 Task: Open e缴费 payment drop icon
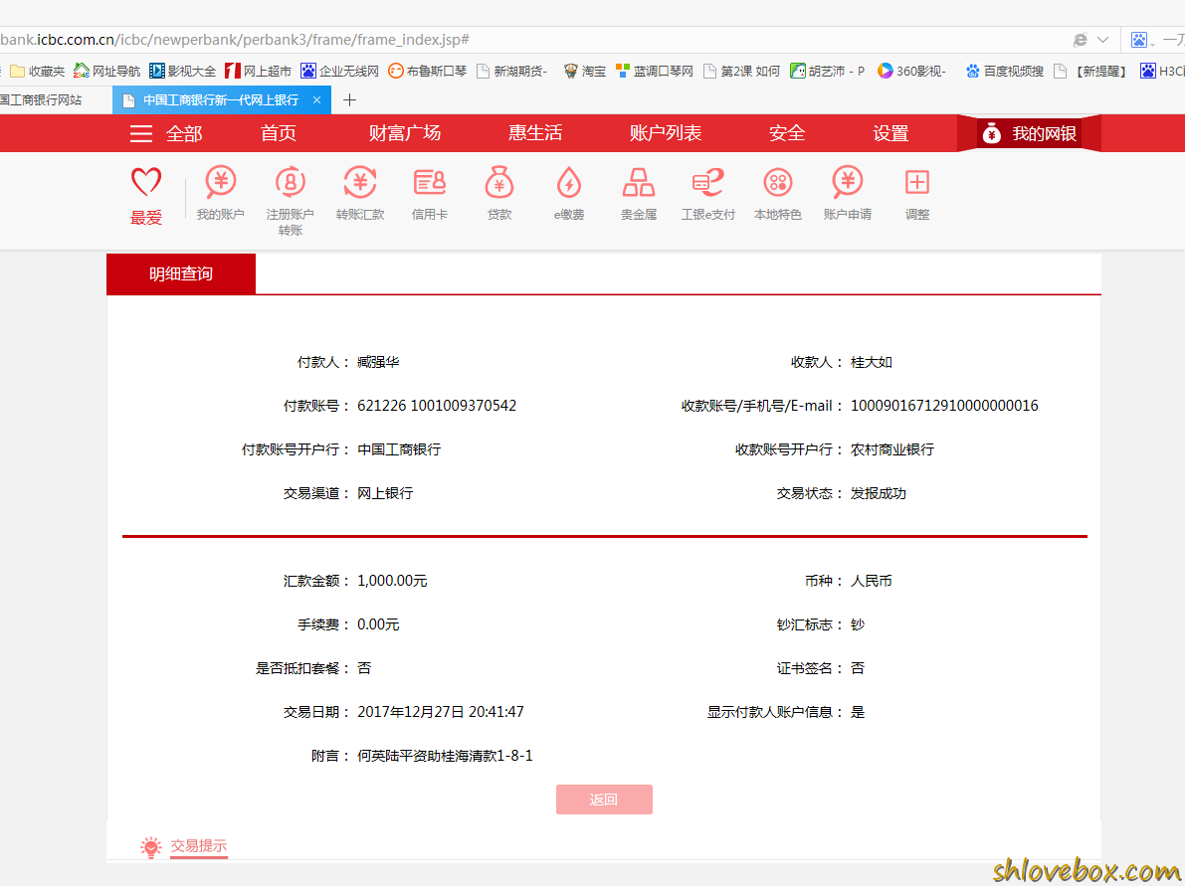[569, 182]
